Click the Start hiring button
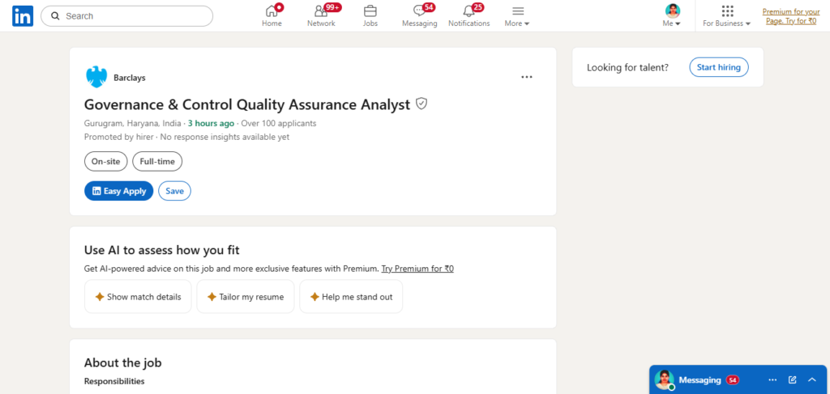830x394 pixels. click(x=719, y=67)
